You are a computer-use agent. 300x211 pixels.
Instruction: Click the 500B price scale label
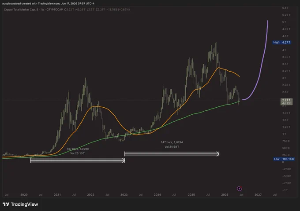[x=286, y=148]
